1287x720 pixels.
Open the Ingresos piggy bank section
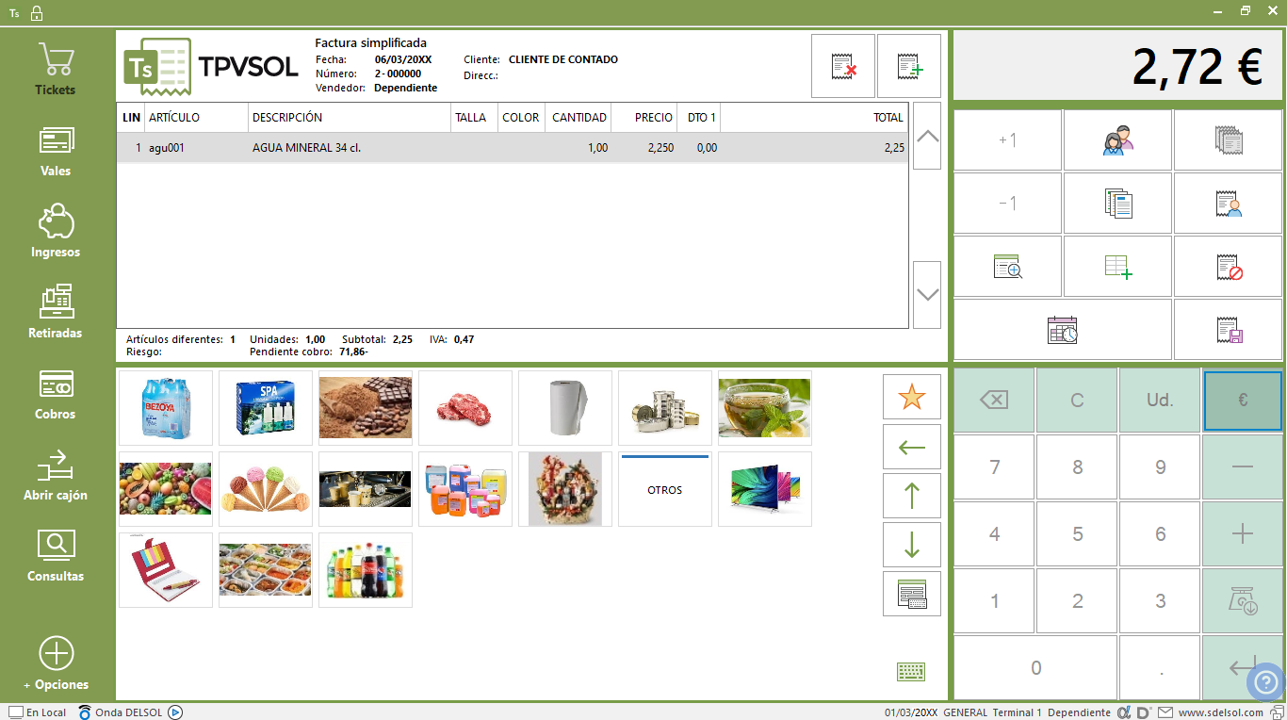pyautogui.click(x=56, y=232)
